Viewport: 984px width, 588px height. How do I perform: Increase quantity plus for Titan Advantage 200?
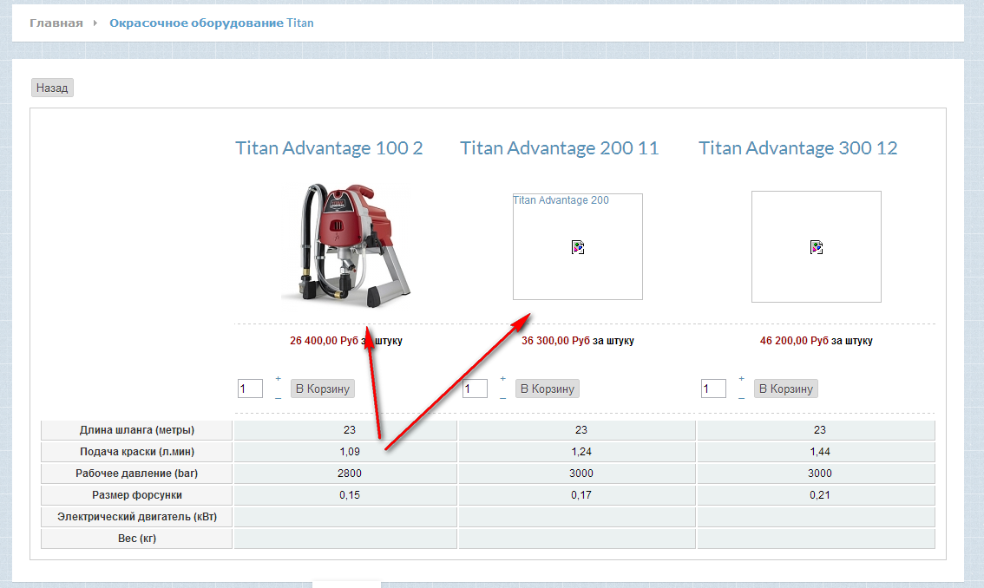502,378
